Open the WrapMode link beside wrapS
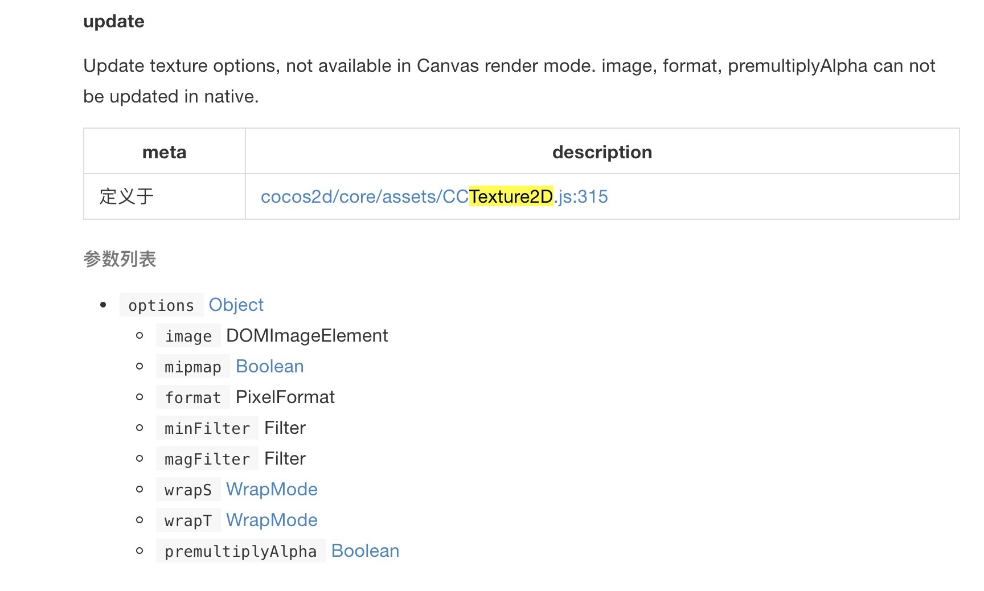This screenshot has width=984, height=591. pos(272,489)
